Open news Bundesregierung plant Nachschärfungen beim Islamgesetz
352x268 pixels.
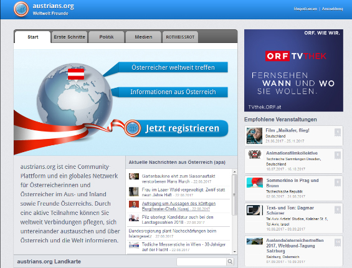click(173, 233)
